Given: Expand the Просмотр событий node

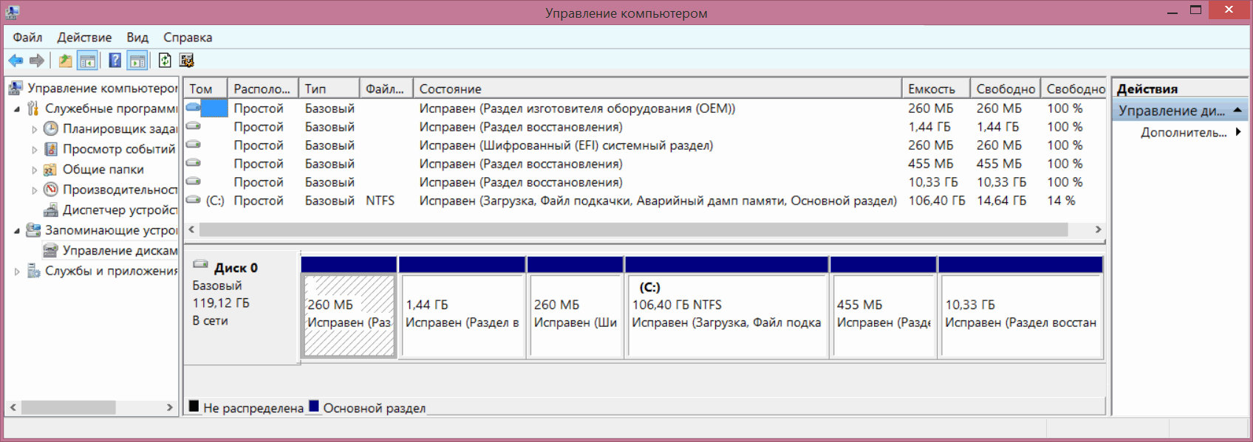Looking at the screenshot, I should click(x=34, y=149).
